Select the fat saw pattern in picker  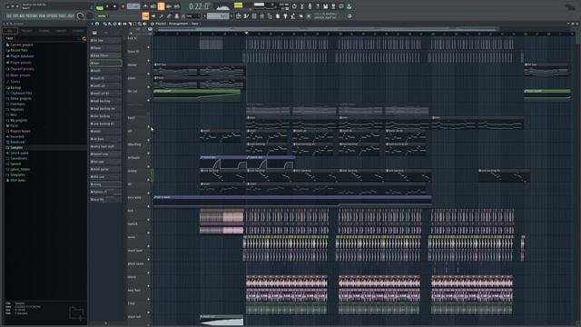[105, 162]
